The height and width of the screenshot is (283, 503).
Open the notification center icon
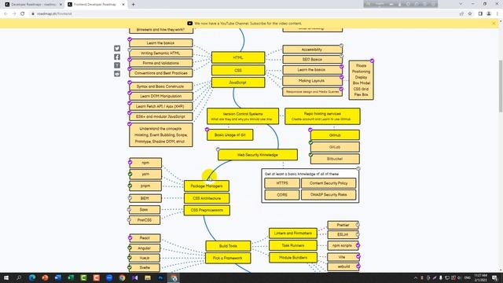pyautogui.click(x=495, y=277)
